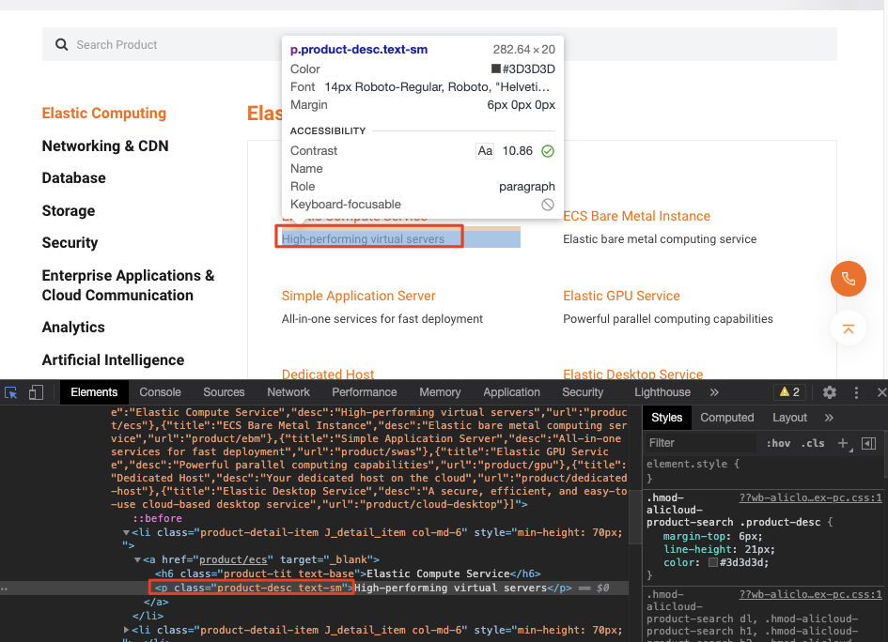This screenshot has width=888, height=642.
Task: Select Storage category
Action: [x=69, y=211]
